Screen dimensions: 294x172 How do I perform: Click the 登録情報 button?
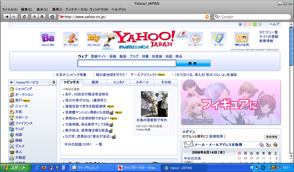(x=272, y=137)
